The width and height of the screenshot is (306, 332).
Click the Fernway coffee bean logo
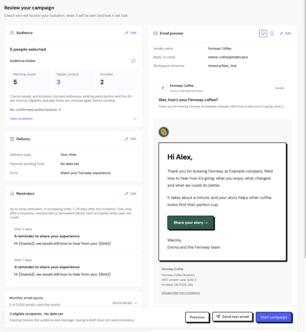pos(164,132)
